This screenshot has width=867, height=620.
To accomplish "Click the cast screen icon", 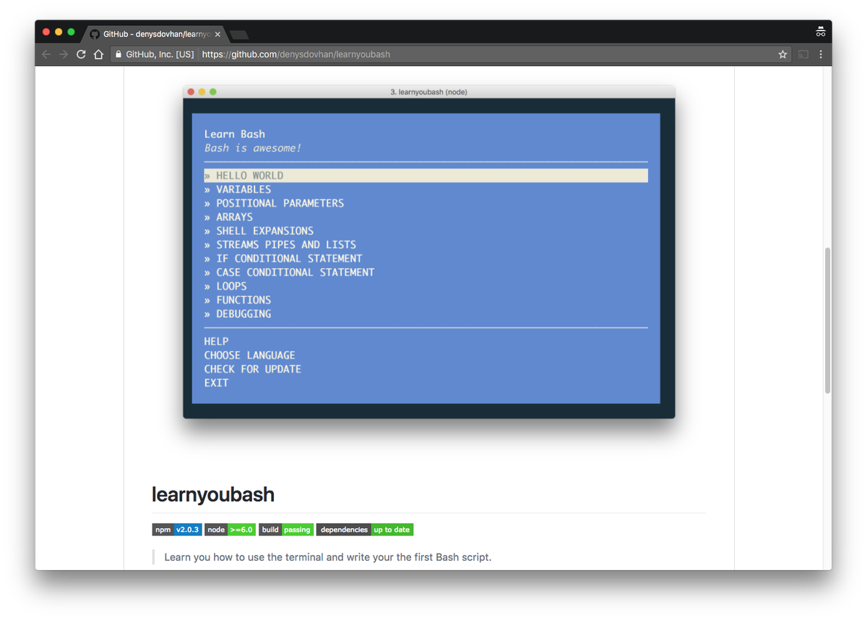I will pyautogui.click(x=803, y=54).
